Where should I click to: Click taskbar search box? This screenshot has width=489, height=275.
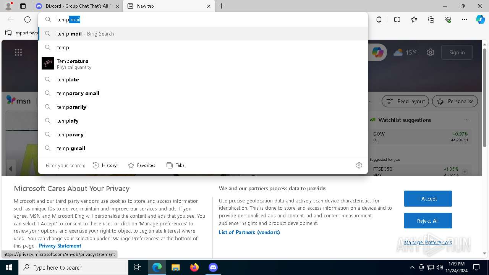(x=73, y=267)
